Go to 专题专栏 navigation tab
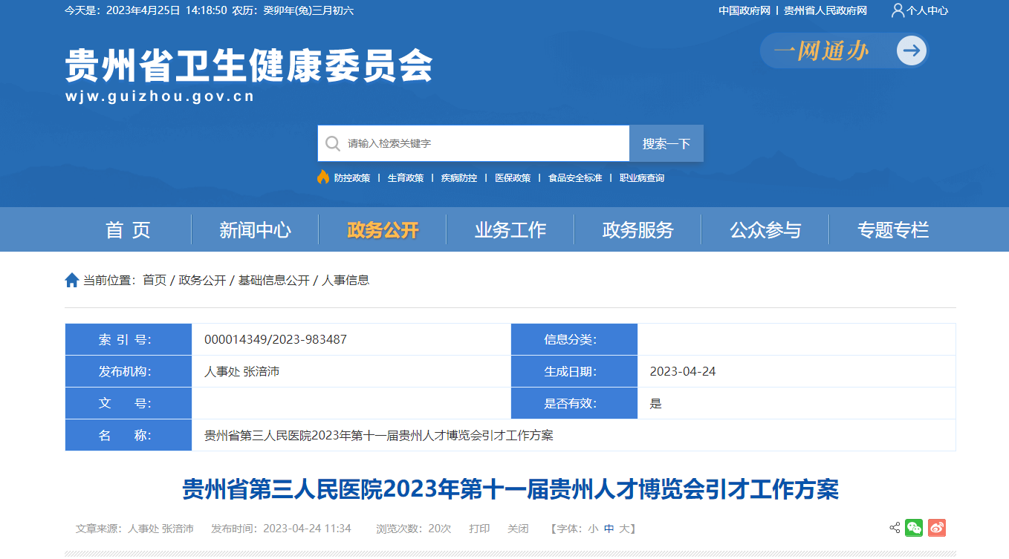 tap(893, 230)
